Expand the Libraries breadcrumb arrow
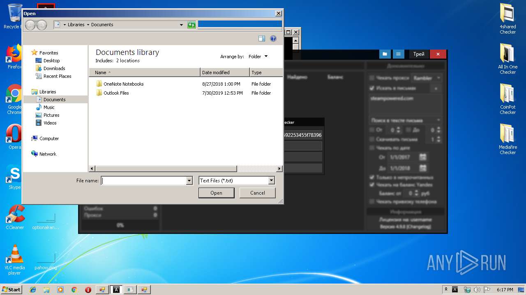The width and height of the screenshot is (526, 295). pos(88,25)
